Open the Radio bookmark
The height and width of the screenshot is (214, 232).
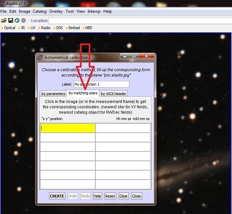click(x=45, y=28)
